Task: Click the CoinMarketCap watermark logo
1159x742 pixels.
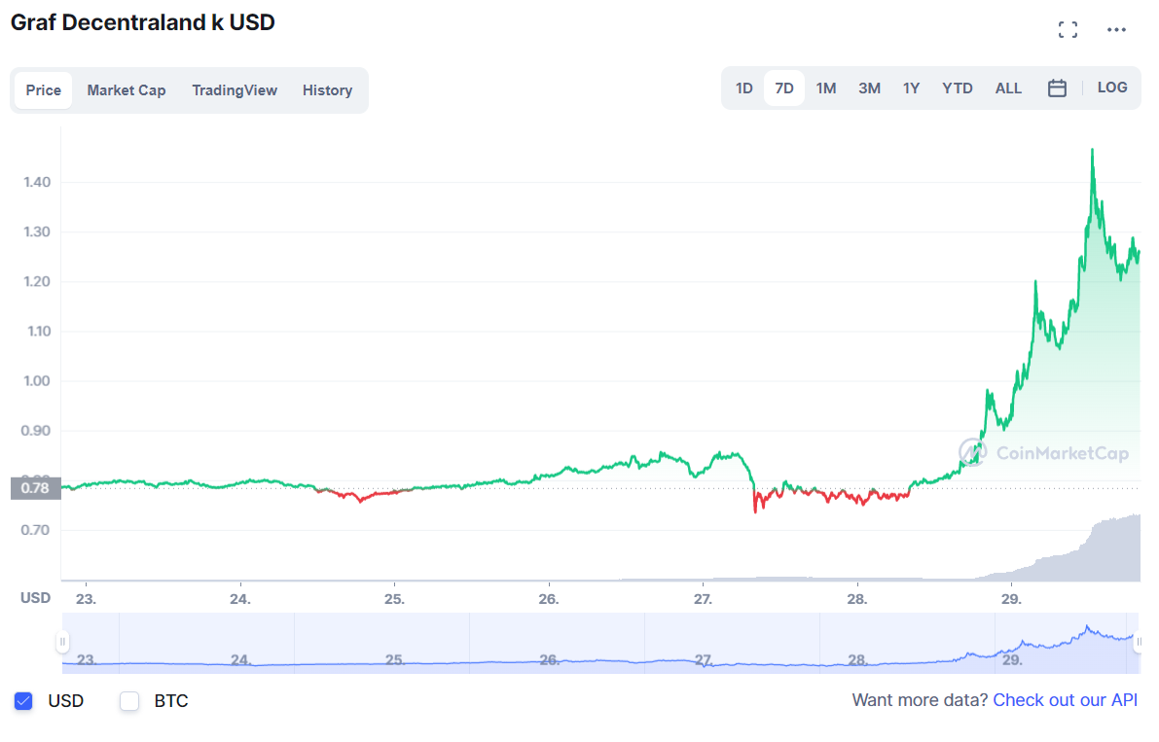Action: click(1043, 452)
